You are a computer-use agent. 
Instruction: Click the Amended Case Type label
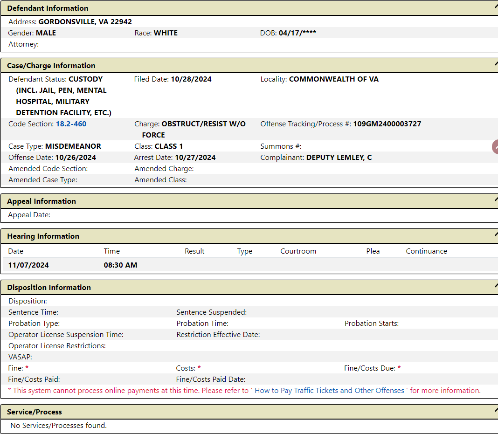[x=42, y=179]
